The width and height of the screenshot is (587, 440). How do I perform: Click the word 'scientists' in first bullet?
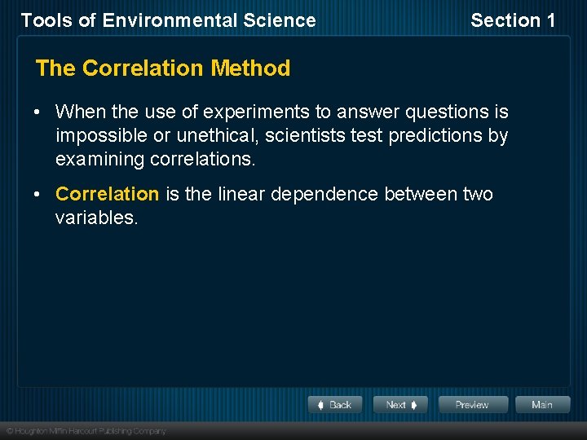click(305, 135)
